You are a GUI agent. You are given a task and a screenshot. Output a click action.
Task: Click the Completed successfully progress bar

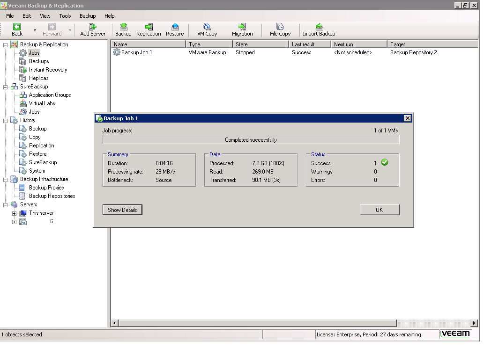pos(251,140)
